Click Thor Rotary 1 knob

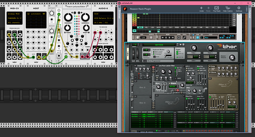[194, 48]
